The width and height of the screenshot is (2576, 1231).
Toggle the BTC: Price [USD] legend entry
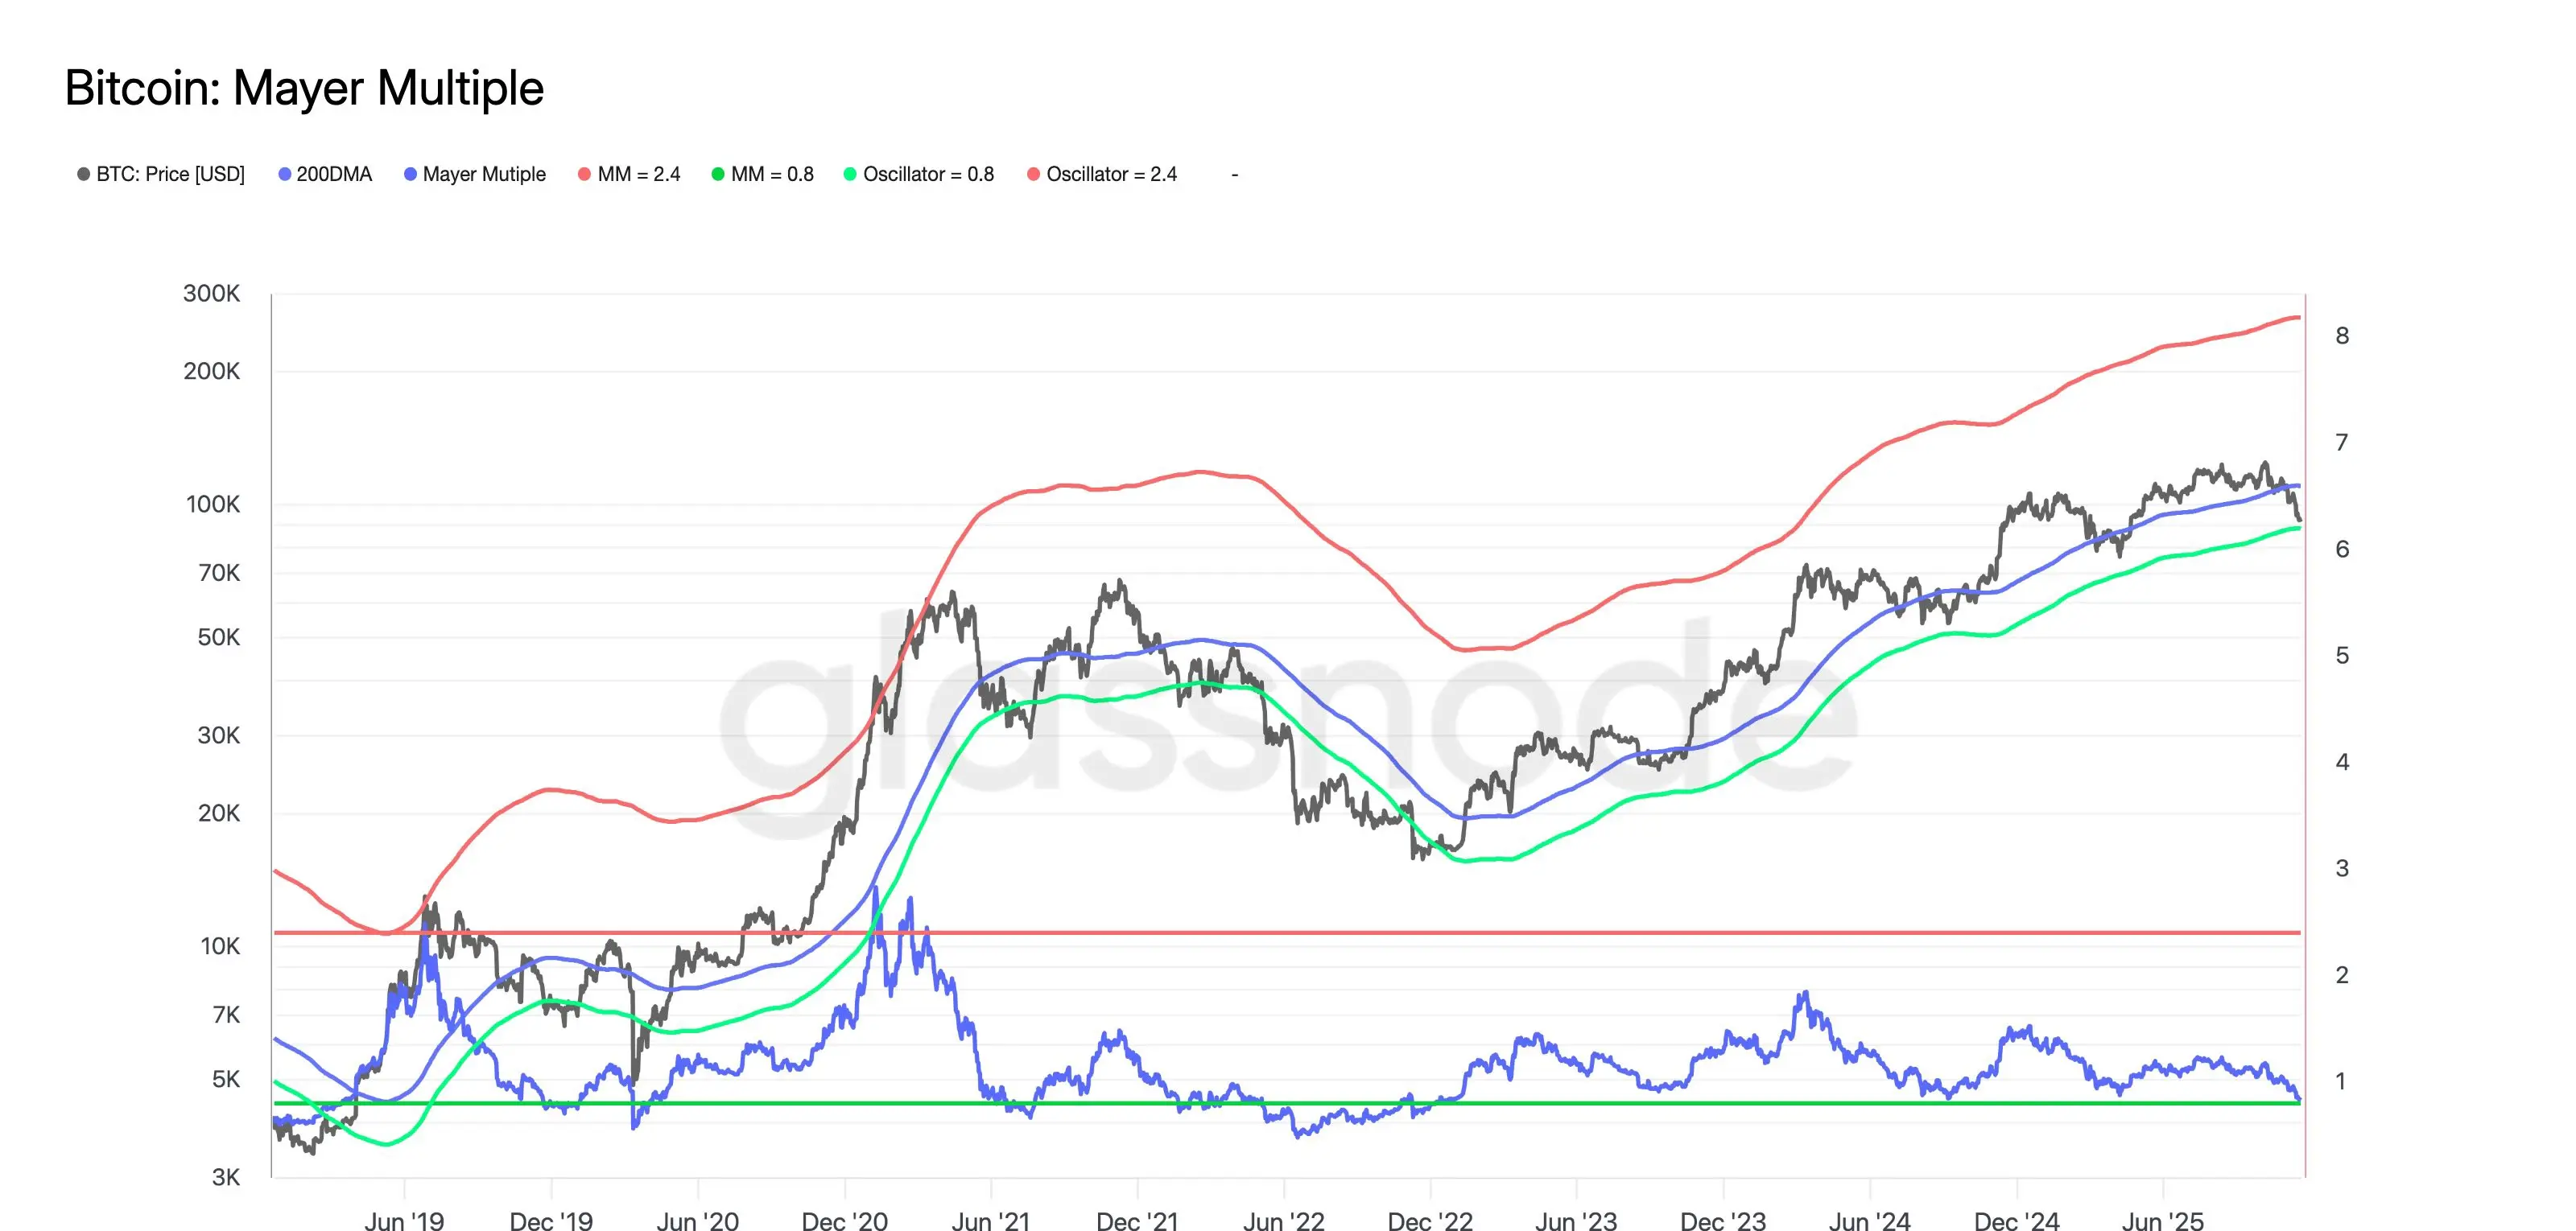(x=169, y=174)
